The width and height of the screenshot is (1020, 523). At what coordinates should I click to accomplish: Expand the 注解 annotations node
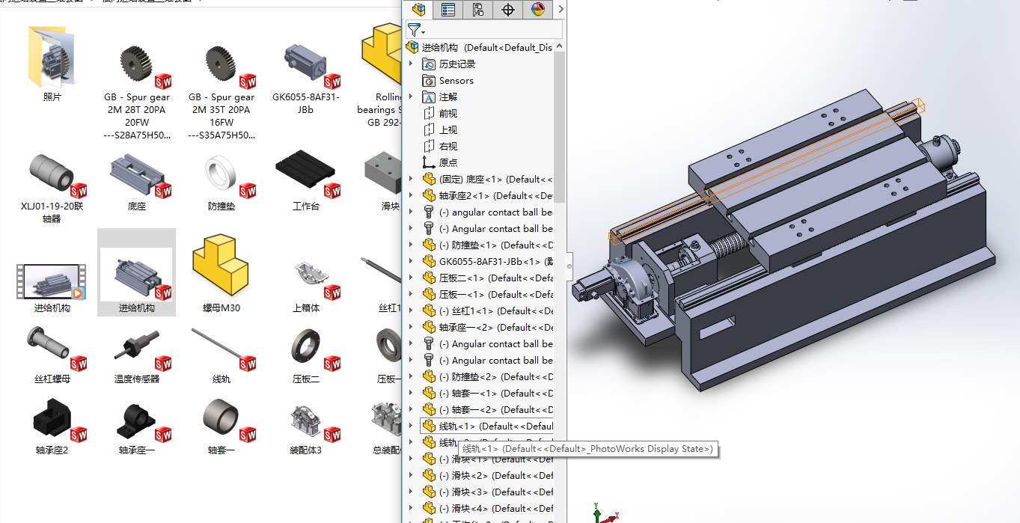pos(410,97)
